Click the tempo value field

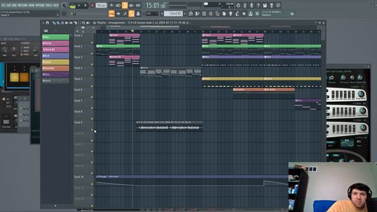(101, 5)
